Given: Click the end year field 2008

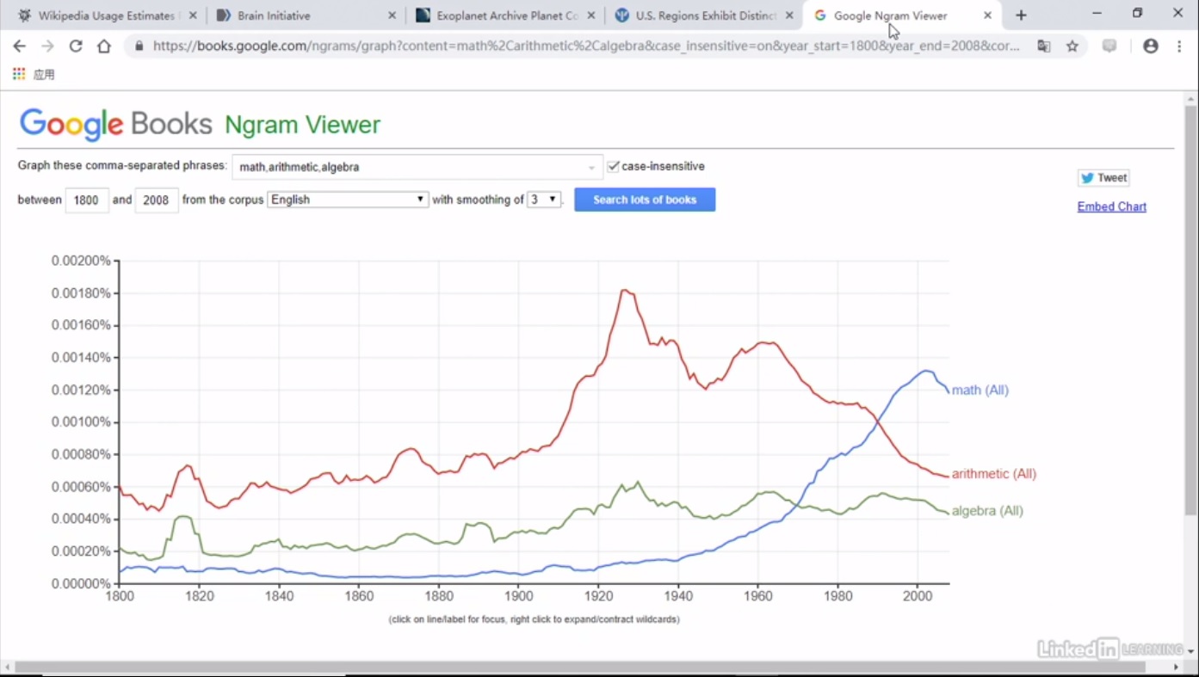Looking at the screenshot, I should click(x=157, y=200).
